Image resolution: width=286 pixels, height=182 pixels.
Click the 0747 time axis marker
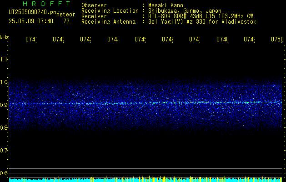click(195, 40)
